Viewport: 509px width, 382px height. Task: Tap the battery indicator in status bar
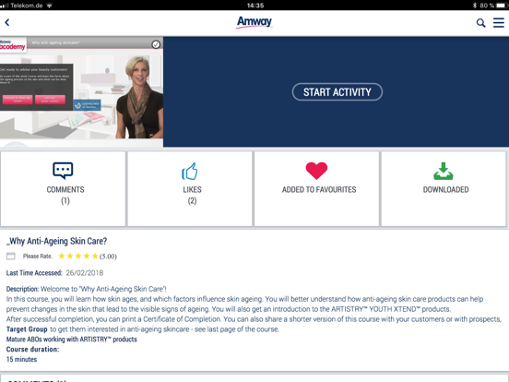[x=502, y=6]
